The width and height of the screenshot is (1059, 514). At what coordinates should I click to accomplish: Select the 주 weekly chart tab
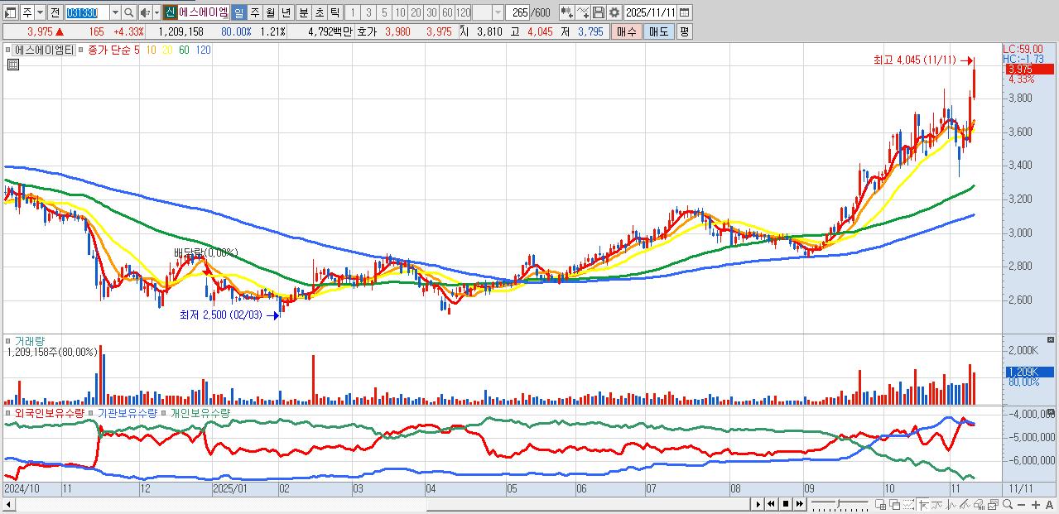(254, 13)
